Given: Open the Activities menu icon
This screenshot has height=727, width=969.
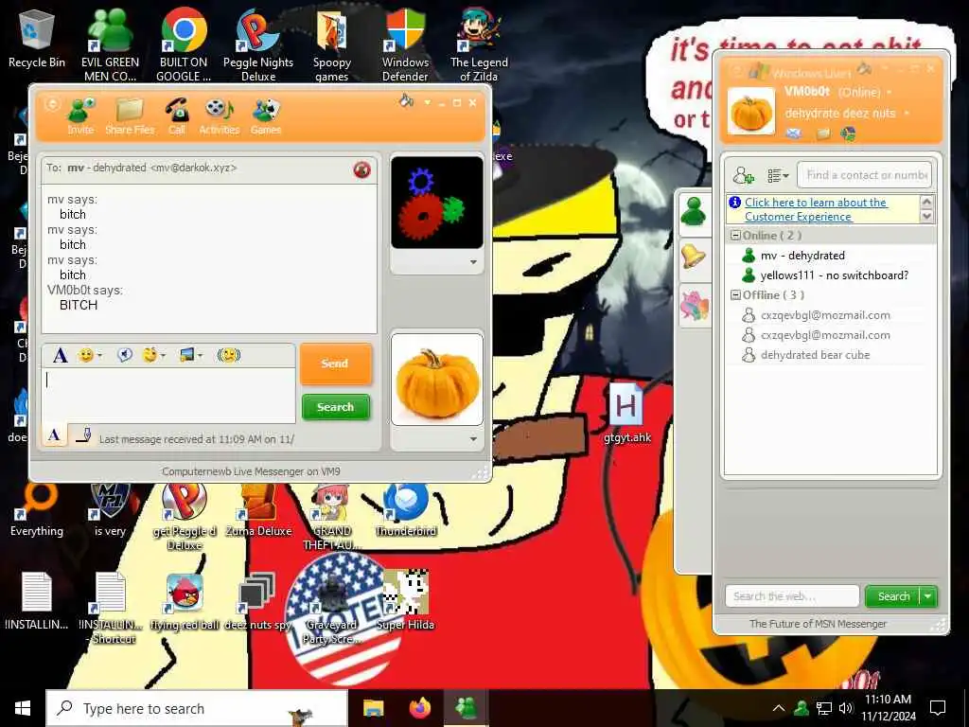Looking at the screenshot, I should tap(220, 115).
